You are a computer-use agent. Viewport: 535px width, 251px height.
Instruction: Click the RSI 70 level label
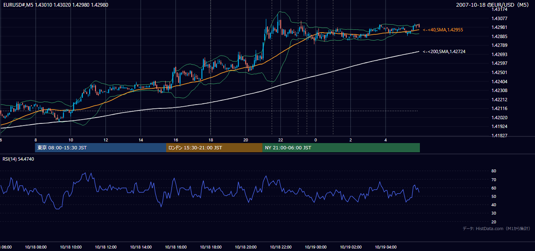pyautogui.click(x=494, y=179)
